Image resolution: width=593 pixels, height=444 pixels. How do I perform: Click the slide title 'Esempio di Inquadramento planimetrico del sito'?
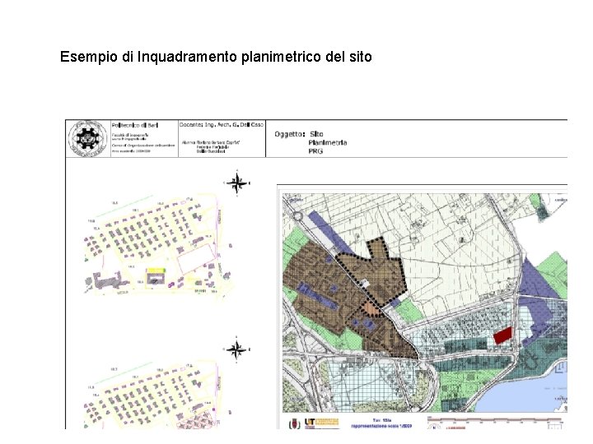click(216, 57)
